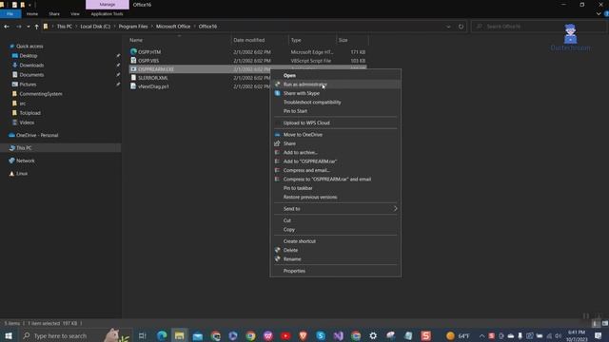Choose Open from the context menu
This screenshot has width=609, height=342.
click(335, 75)
